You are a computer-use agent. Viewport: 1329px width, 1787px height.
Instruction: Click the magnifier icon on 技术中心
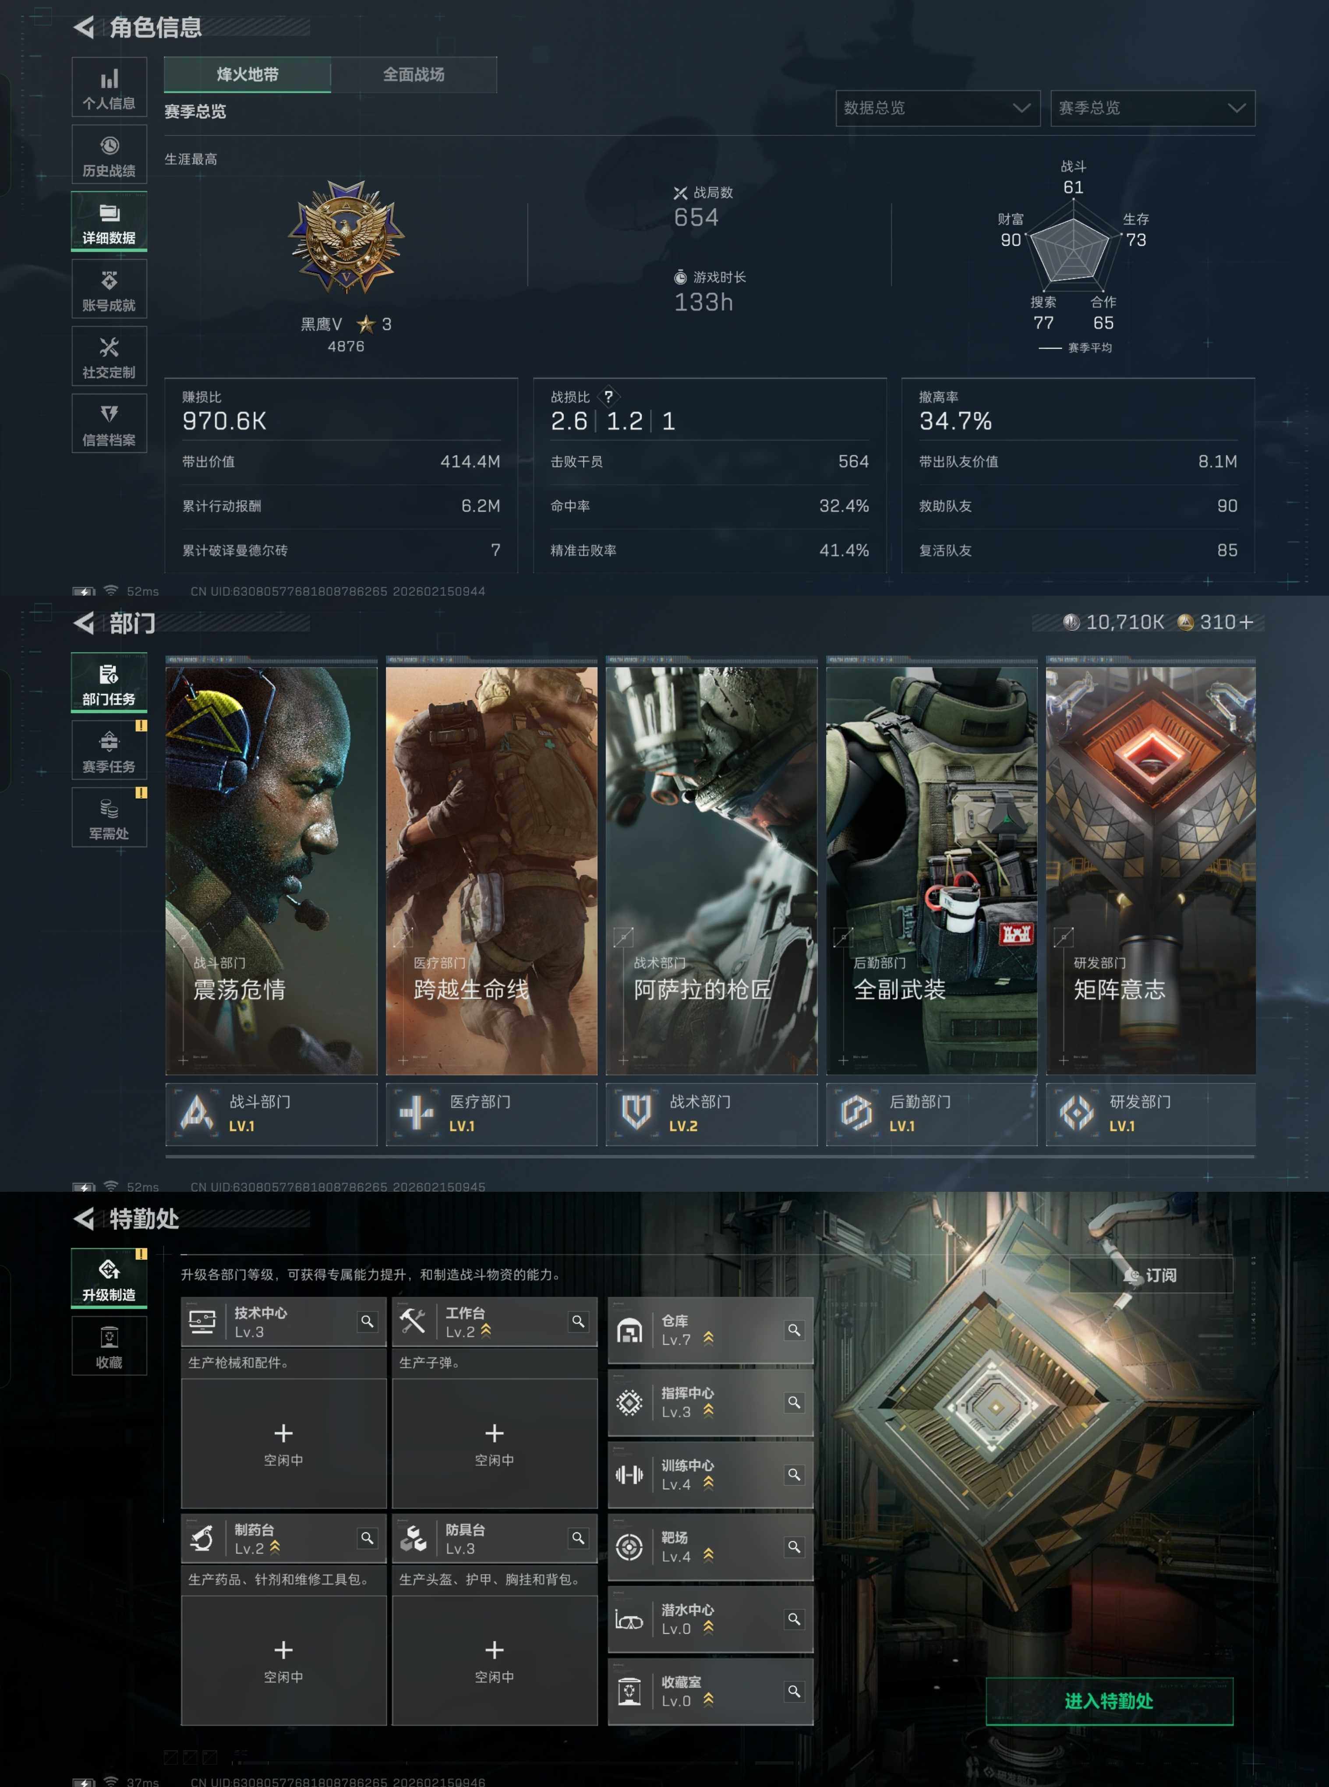pos(367,1321)
